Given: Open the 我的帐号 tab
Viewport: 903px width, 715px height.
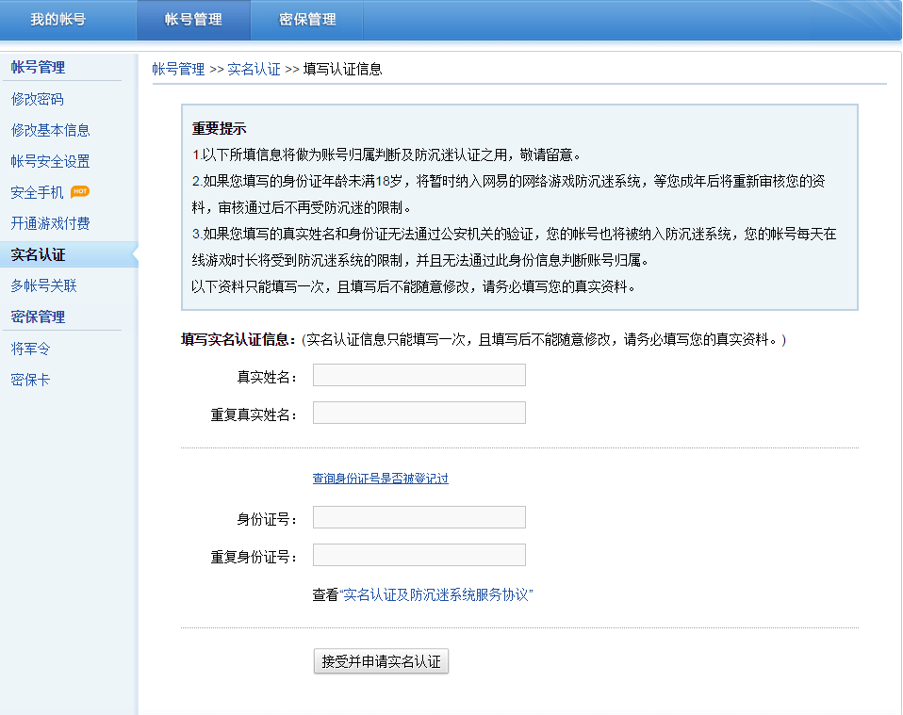Looking at the screenshot, I should (x=57, y=20).
